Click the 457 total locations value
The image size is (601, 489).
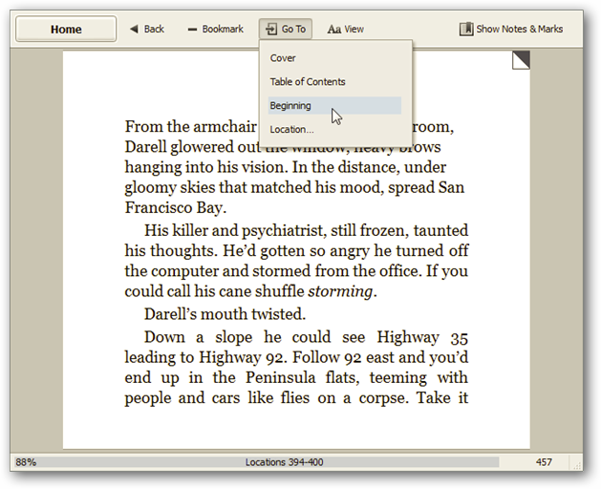coord(544,462)
